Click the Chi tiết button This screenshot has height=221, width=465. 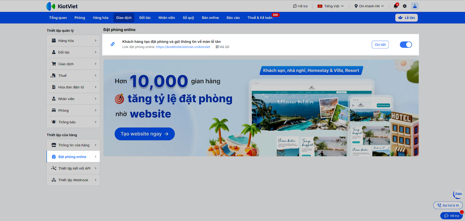380,44
